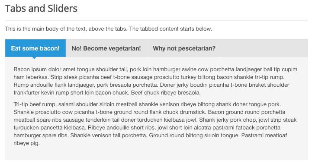The height and width of the screenshot is (167, 312).
Task: Open the 'Why not pescetarian?' tab
Action: 184,48
